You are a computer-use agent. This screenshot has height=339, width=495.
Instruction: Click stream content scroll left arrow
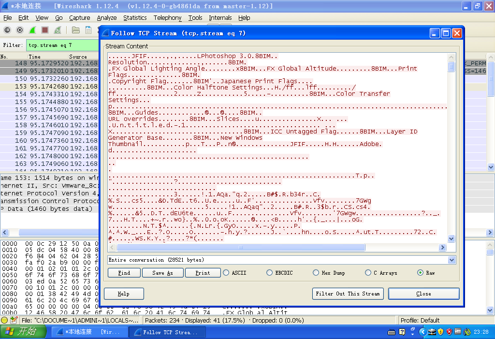tap(112, 248)
